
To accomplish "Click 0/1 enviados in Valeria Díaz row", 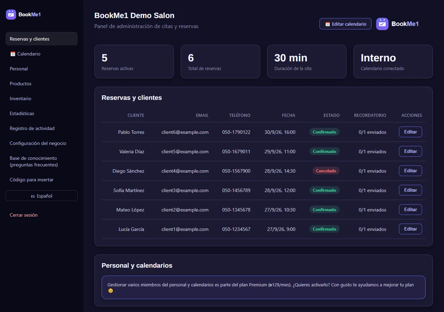I will (x=373, y=151).
